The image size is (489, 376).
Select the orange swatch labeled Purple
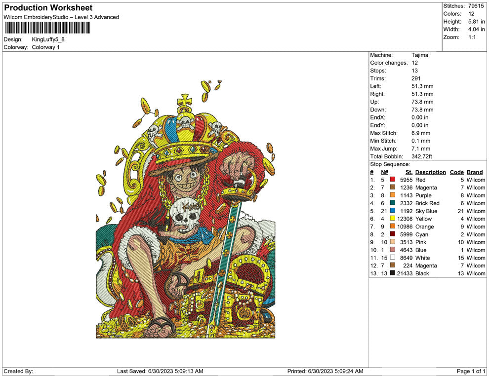click(393, 195)
